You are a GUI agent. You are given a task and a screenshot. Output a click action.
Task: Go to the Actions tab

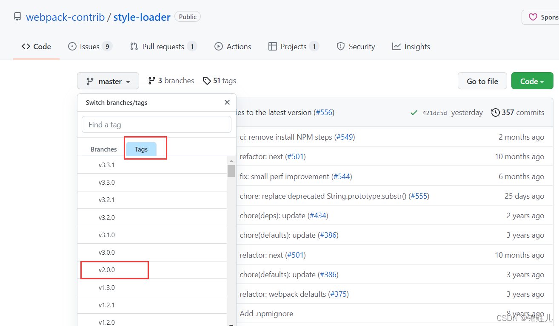tap(233, 47)
